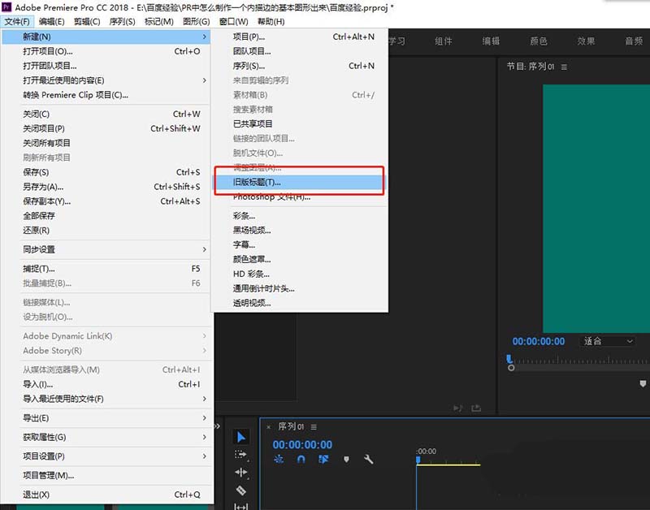
Task: Toggle nest sequence insert mode in timeline
Action: pos(279,459)
